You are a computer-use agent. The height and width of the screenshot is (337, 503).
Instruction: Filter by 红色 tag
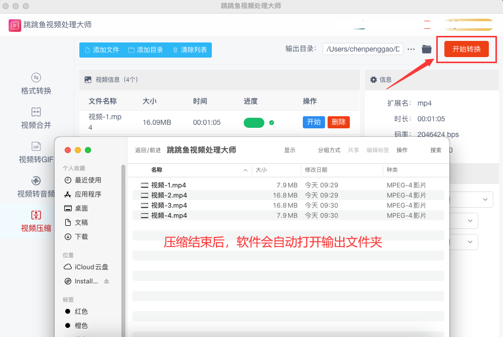pyautogui.click(x=76, y=311)
